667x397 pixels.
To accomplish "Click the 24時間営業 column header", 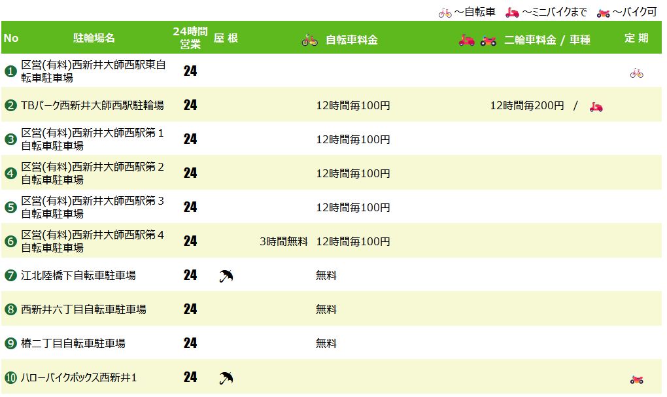I will click(190, 38).
